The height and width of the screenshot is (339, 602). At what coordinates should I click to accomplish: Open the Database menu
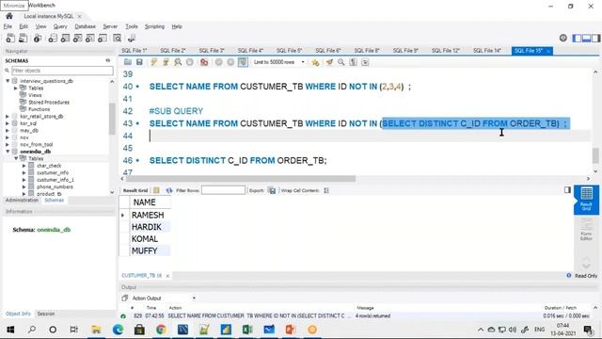coord(86,26)
